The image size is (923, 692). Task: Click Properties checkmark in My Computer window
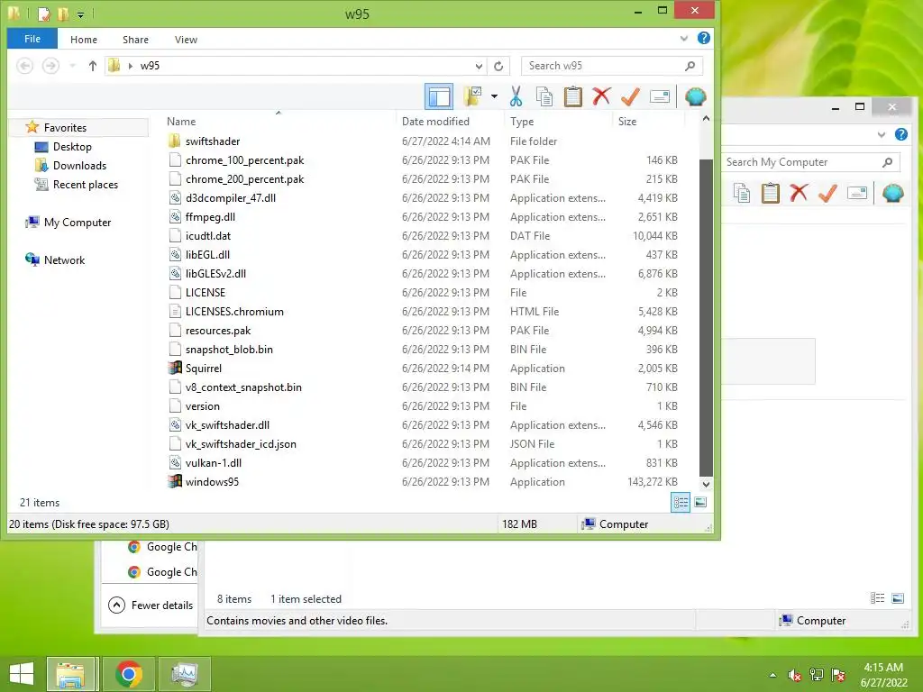click(827, 193)
